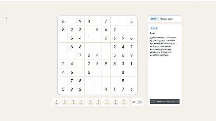Select empty cell right of 5 in eighth row
Viewport: 216px width, 121px height.
tap(131, 81)
